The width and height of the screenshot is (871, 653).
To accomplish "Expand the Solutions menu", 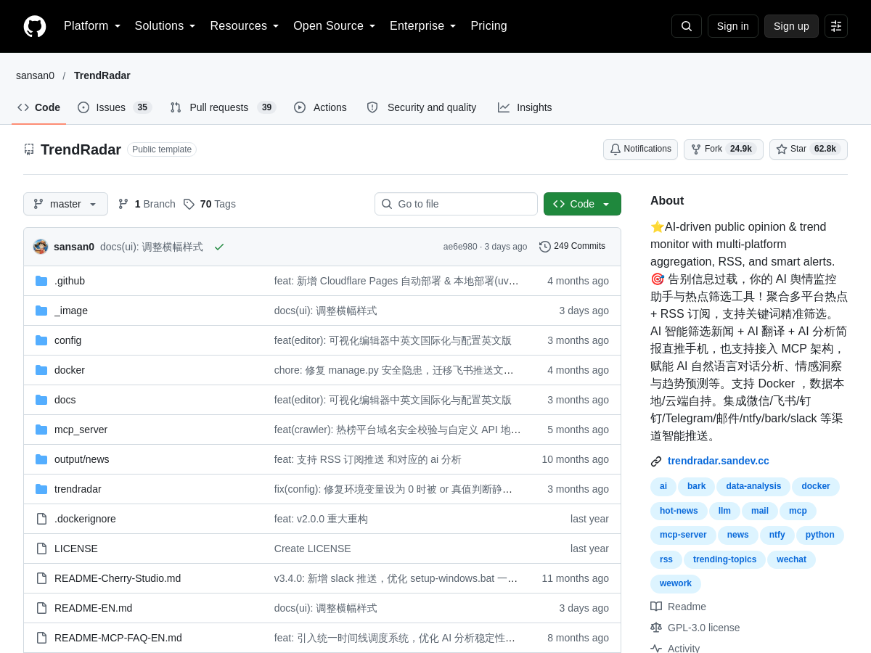I will point(165,26).
